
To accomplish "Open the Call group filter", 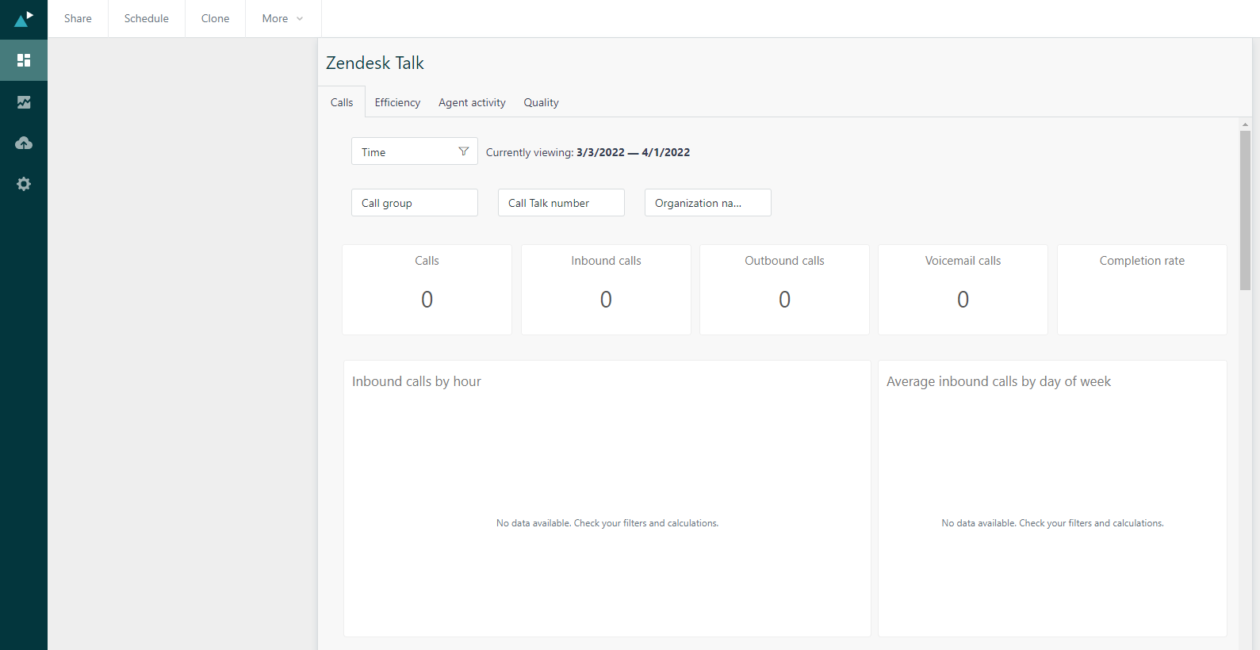I will coord(415,203).
